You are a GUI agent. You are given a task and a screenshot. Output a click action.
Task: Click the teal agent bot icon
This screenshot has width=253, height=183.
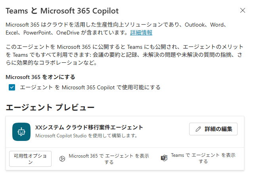coord(21,131)
